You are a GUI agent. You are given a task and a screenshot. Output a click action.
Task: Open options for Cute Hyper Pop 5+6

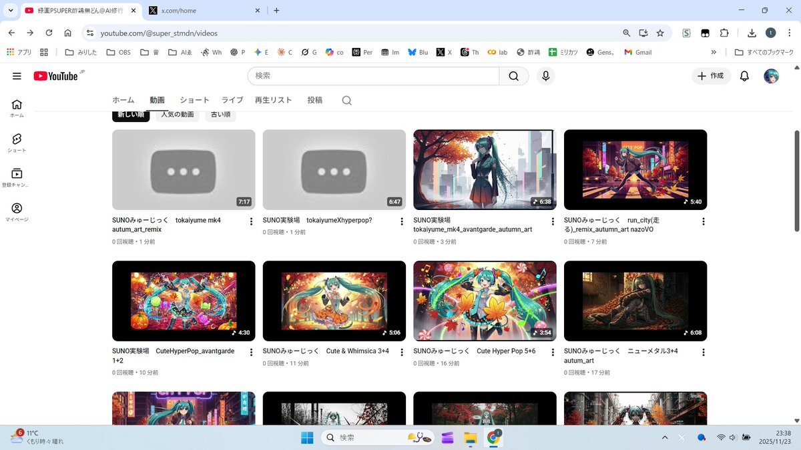tap(553, 353)
